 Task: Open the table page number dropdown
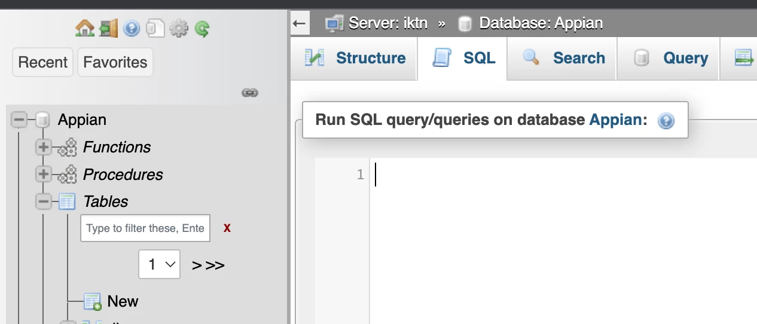(x=159, y=264)
